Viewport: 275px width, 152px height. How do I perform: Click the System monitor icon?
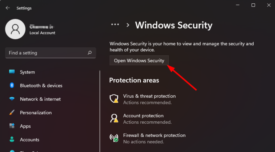12,72
